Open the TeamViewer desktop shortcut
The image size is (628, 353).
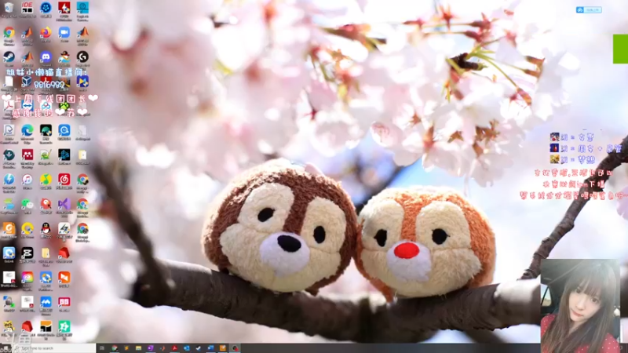27,106
